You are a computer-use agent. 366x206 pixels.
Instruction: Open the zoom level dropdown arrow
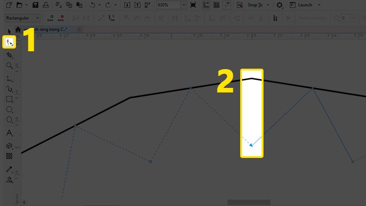tap(184, 5)
